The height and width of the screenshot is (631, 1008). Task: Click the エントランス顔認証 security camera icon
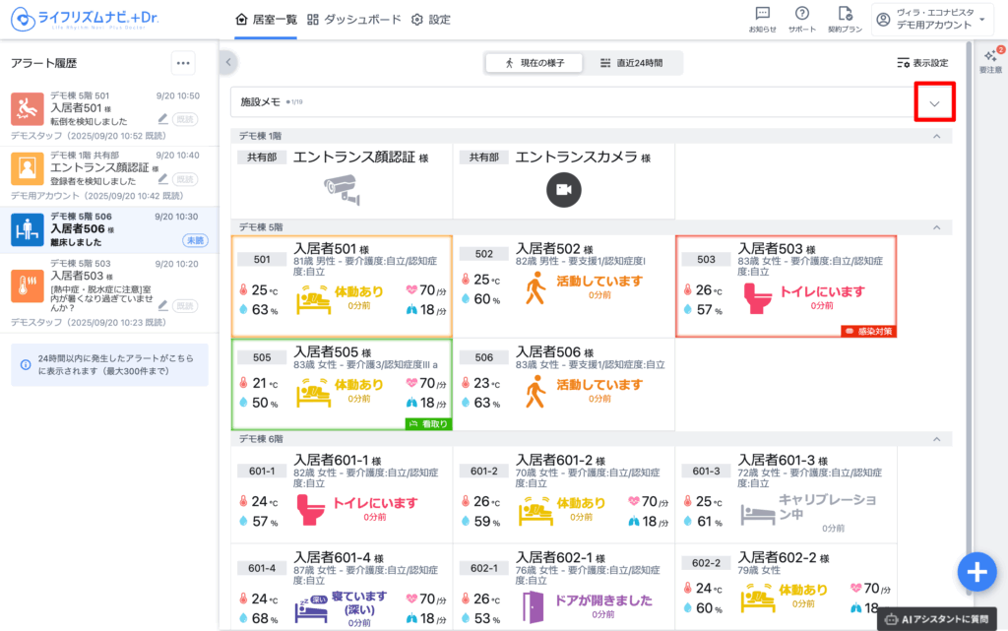point(341,185)
